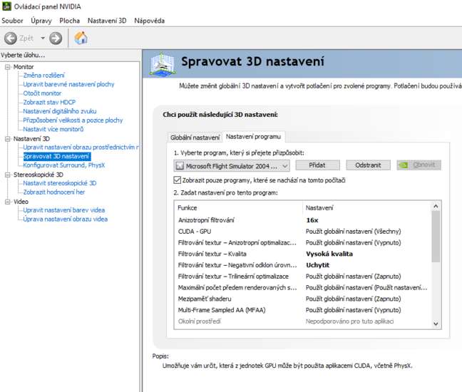Collapse the Video tree node

8,202
